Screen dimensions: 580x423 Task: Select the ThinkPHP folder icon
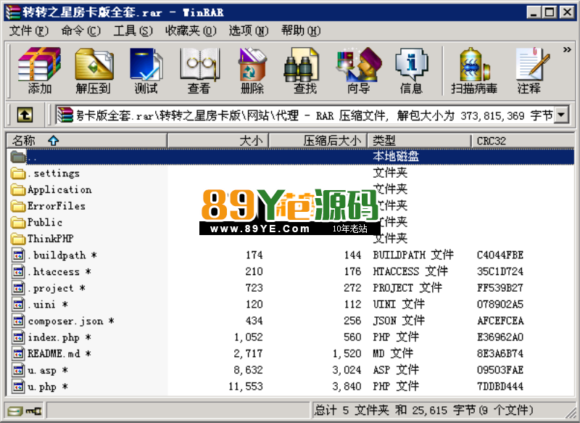[x=18, y=239]
